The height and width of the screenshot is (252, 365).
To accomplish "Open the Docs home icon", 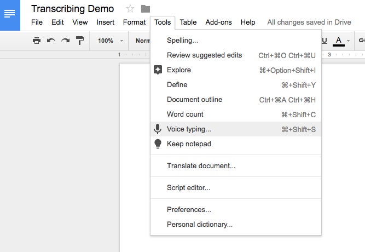I will click(10, 15).
